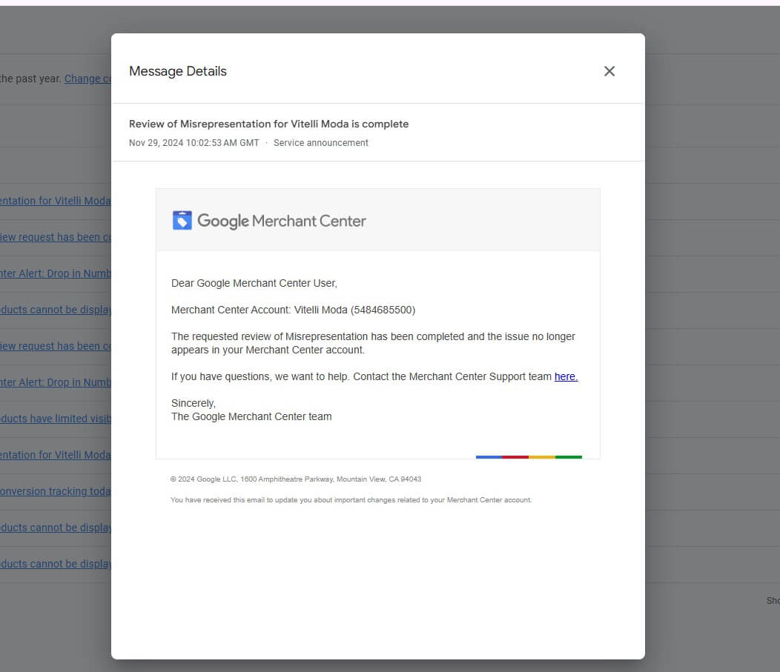Open the "ducts have limited visib…" message in the background list
780x672 pixels.
(x=55, y=419)
